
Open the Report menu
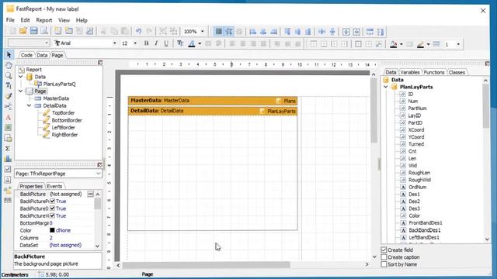click(x=43, y=20)
